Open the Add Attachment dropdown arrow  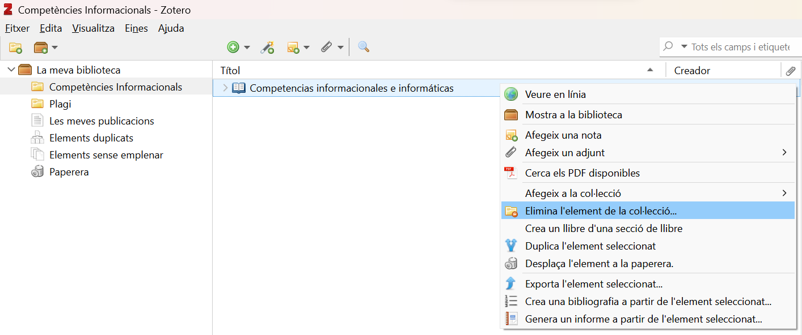pyautogui.click(x=340, y=48)
